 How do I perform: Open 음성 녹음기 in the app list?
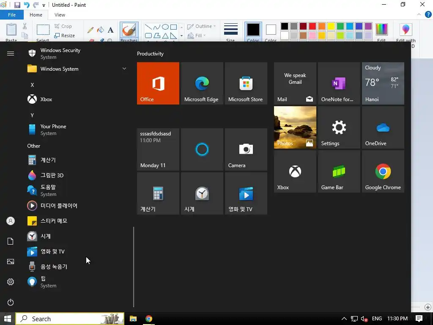coord(77,267)
